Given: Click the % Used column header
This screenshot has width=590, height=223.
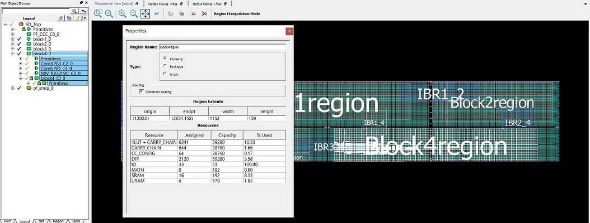Looking at the screenshot, I should [x=264, y=135].
